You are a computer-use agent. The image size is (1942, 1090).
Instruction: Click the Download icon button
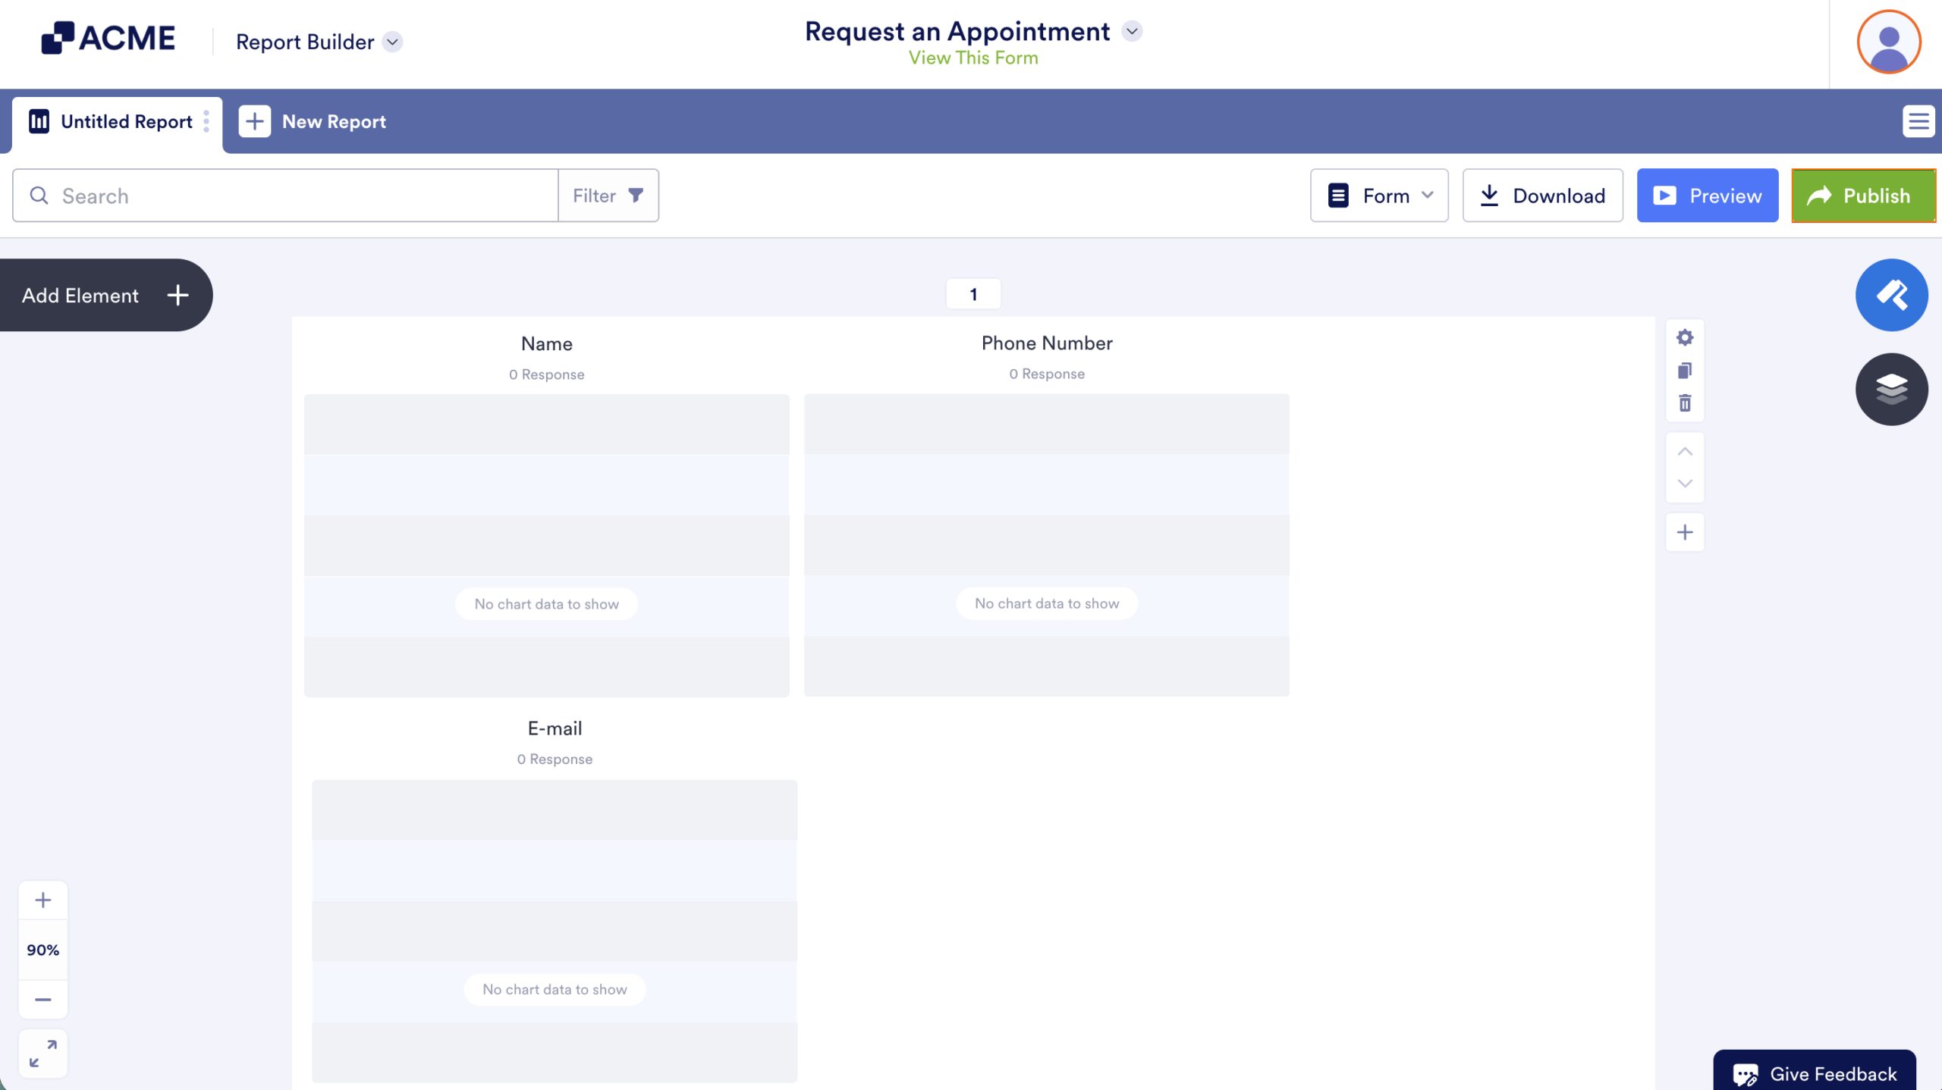tap(1489, 195)
